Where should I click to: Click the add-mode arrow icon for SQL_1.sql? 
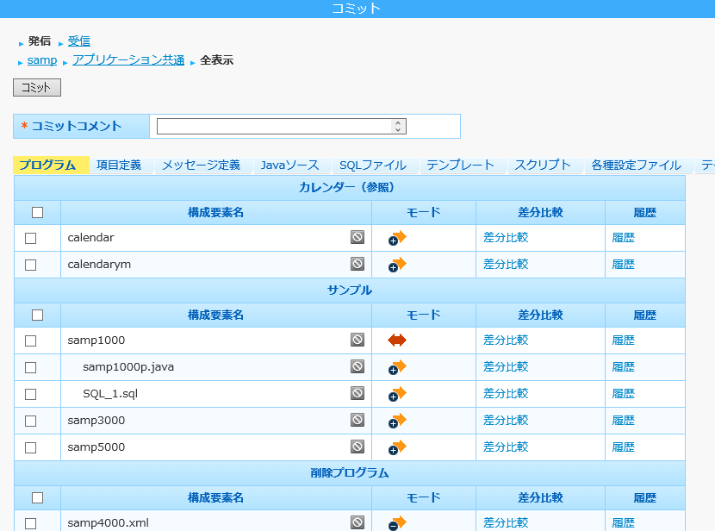coord(397,394)
